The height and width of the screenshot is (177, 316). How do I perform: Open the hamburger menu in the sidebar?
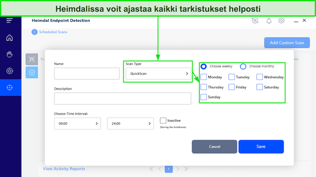pyautogui.click(x=9, y=20)
